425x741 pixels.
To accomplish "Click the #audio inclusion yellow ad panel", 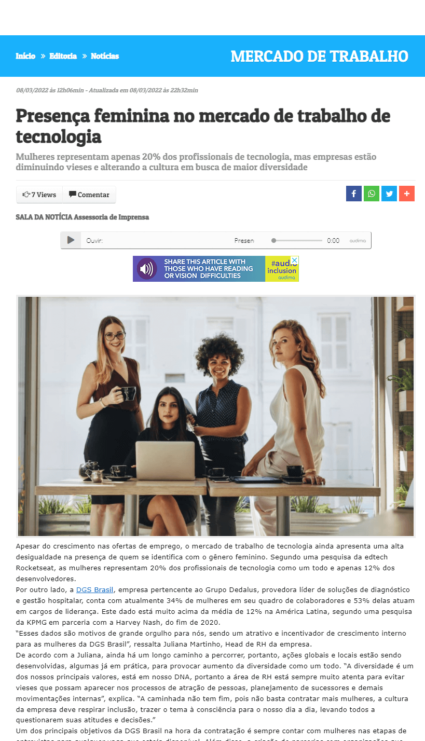I will [282, 269].
